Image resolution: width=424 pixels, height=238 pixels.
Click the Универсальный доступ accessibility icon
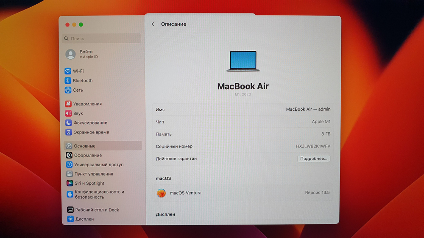coord(69,164)
